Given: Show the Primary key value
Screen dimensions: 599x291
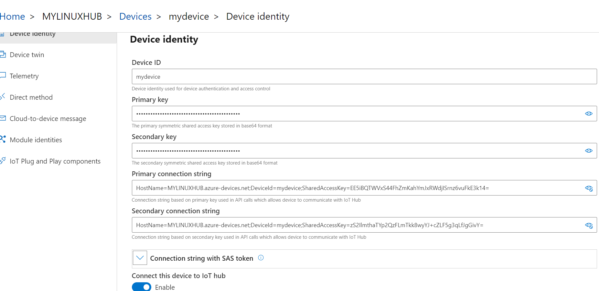Looking at the screenshot, I should [589, 114].
